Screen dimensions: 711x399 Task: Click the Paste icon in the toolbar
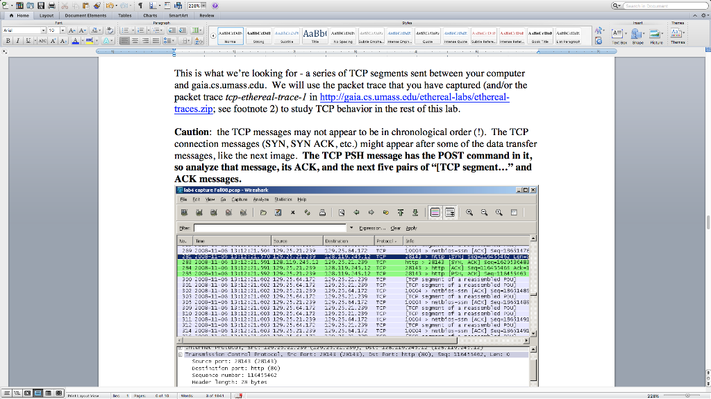(x=86, y=5)
